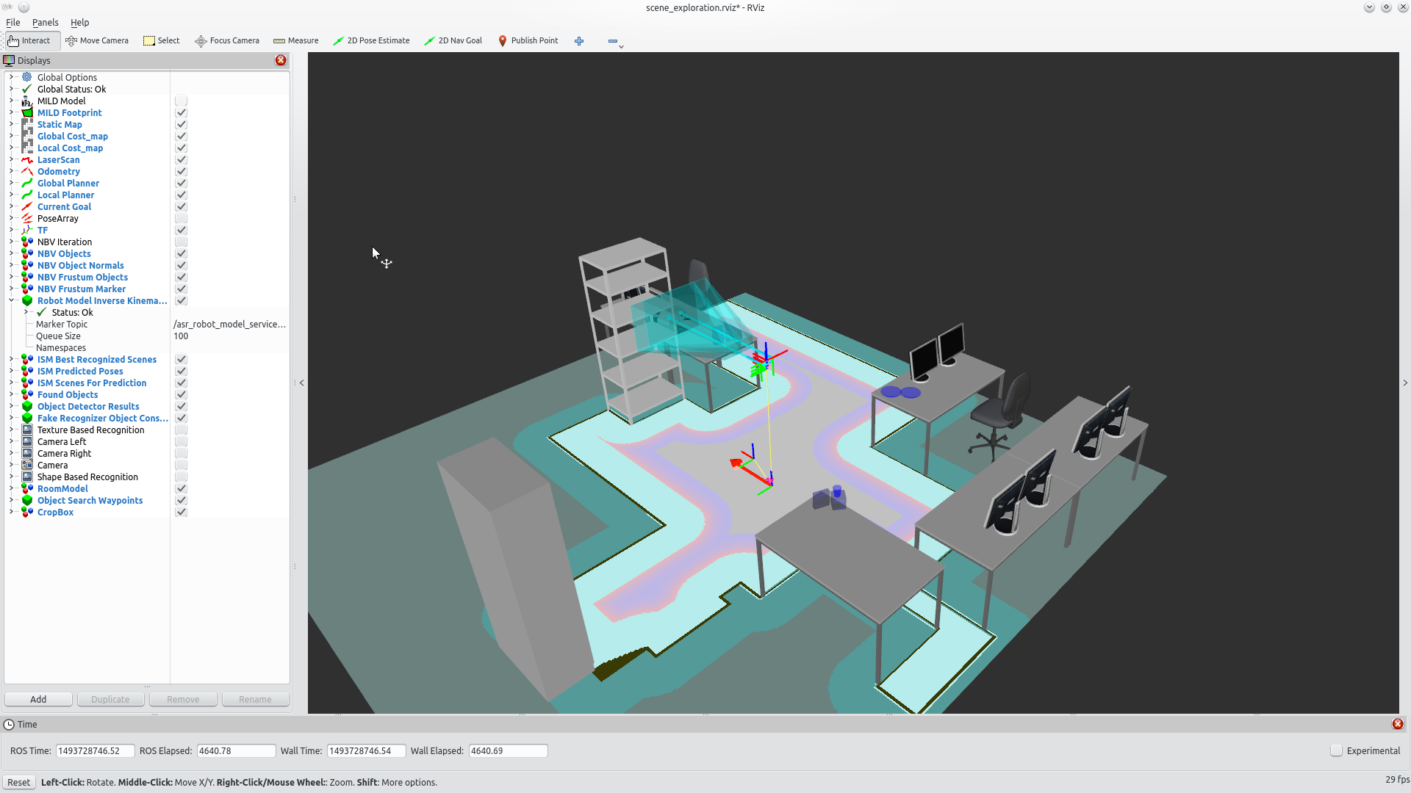Expand the NBV Frustum Objects entry

point(10,277)
